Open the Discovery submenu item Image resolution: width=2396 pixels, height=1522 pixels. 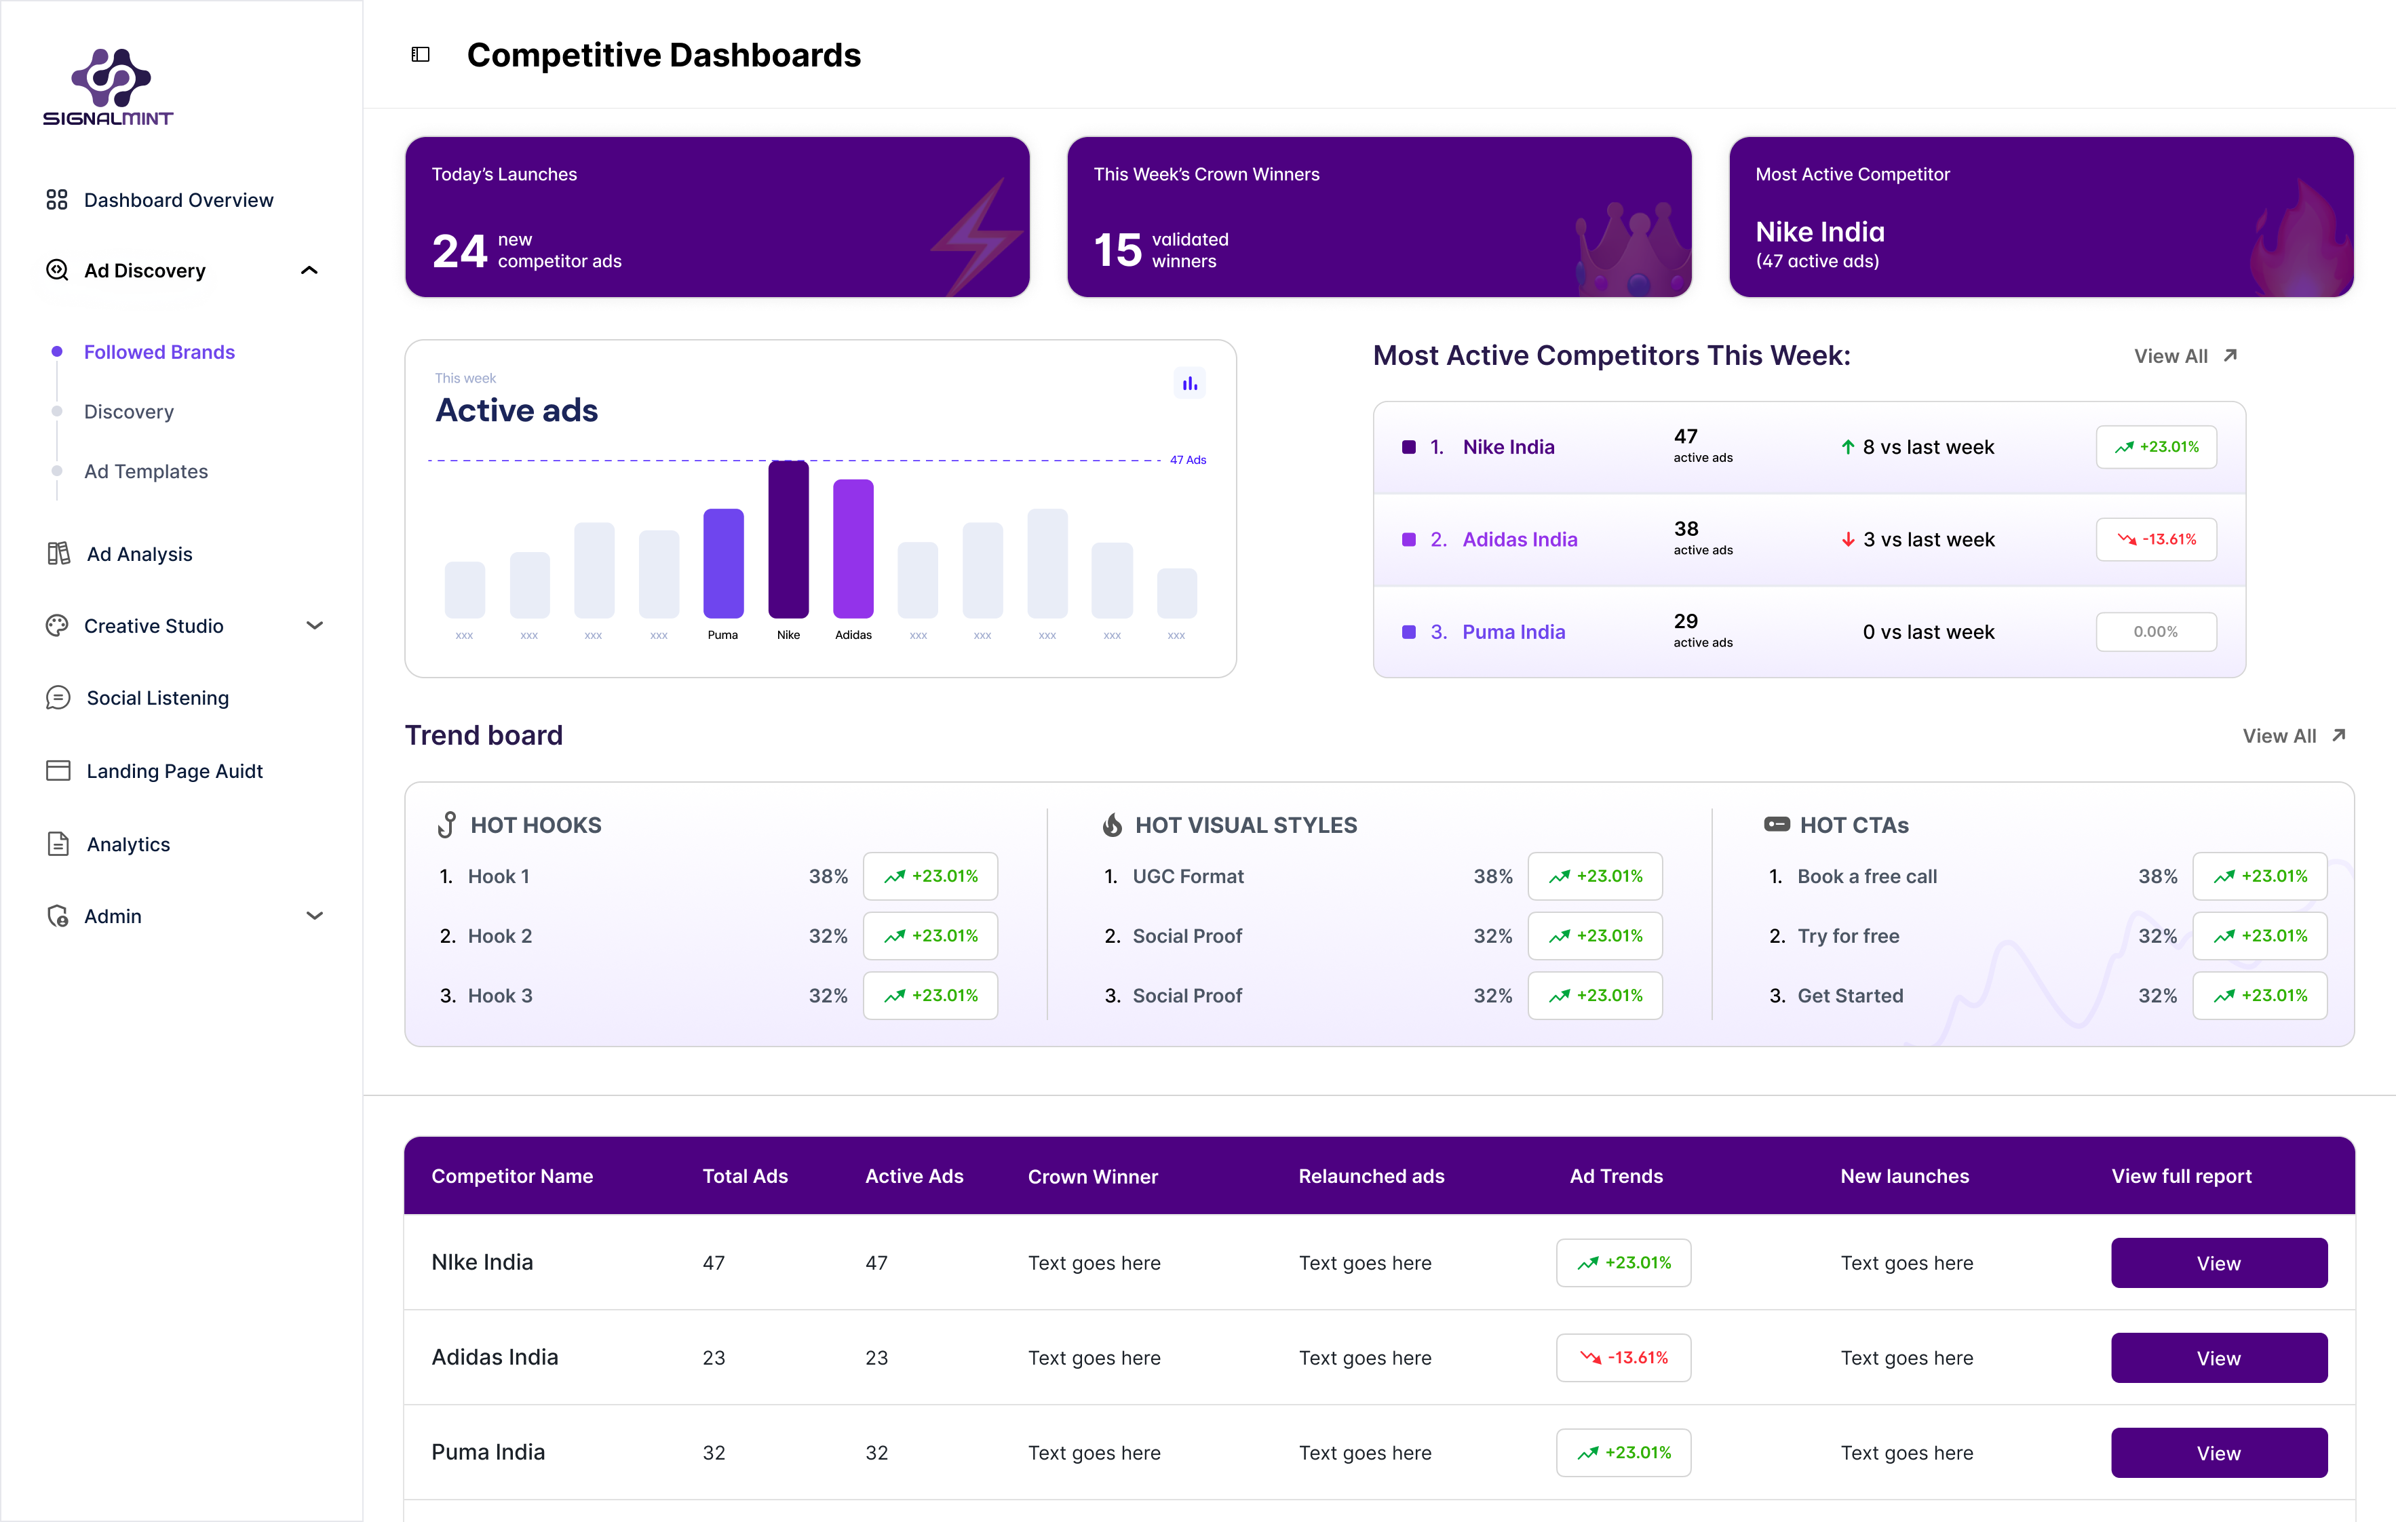pyautogui.click(x=128, y=412)
